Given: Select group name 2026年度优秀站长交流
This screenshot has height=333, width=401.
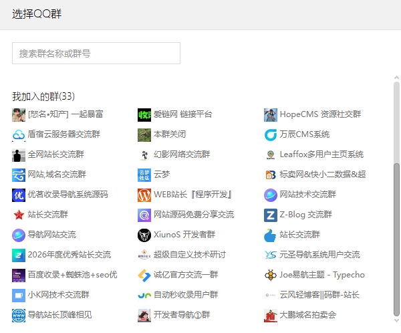Looking at the screenshot, I should [x=70, y=255].
